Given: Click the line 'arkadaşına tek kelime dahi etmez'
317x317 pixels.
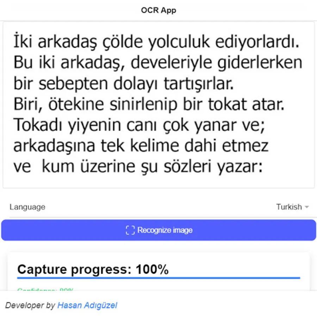Looking at the screenshot, I should coord(141,145).
